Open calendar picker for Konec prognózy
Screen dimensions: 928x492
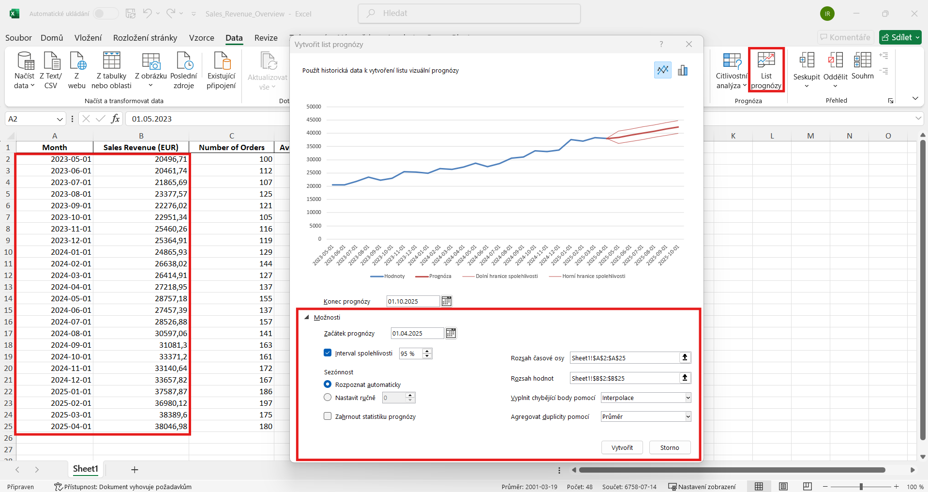click(446, 301)
